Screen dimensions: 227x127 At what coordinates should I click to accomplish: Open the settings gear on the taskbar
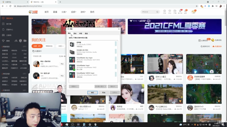(x=90, y=124)
